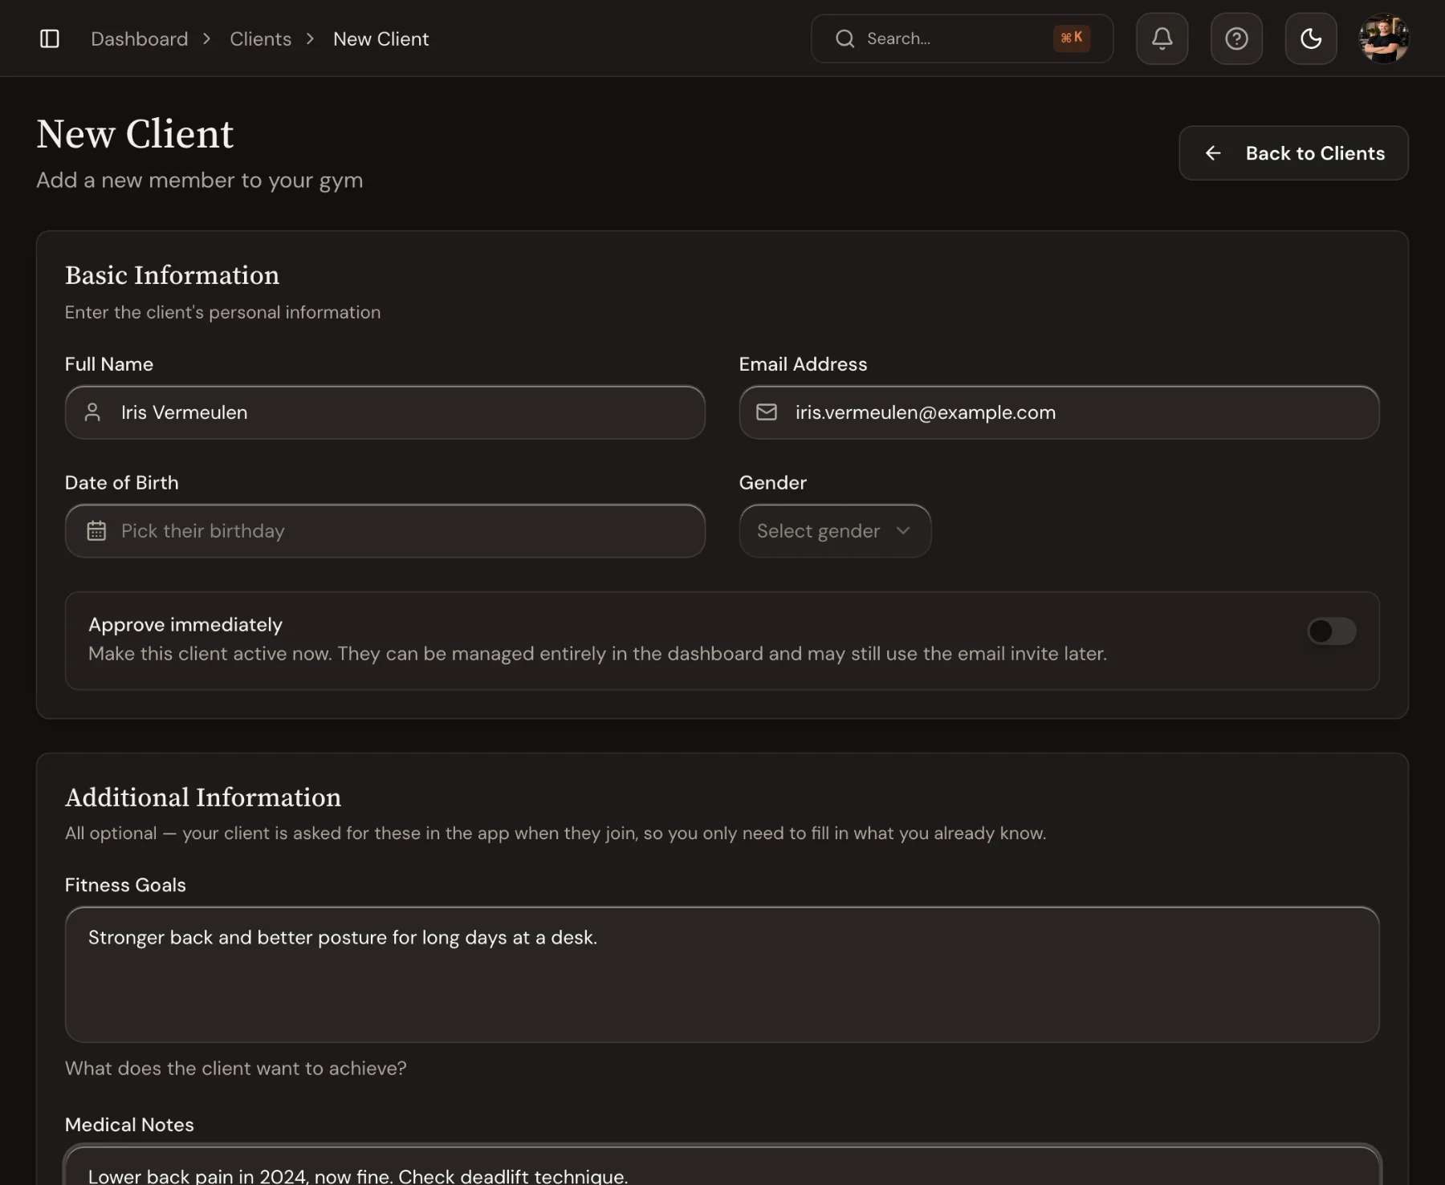Screen dimensions: 1445x1185
Task: Click the Medical Notes text area
Action: click(x=722, y=1166)
